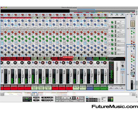
Task: Click the Solo All Off button
Action: coord(116,88)
